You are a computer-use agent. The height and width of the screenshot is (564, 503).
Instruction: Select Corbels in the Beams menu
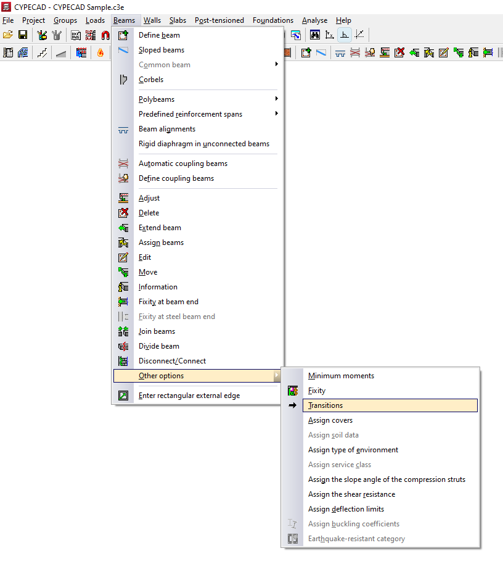tap(197, 80)
